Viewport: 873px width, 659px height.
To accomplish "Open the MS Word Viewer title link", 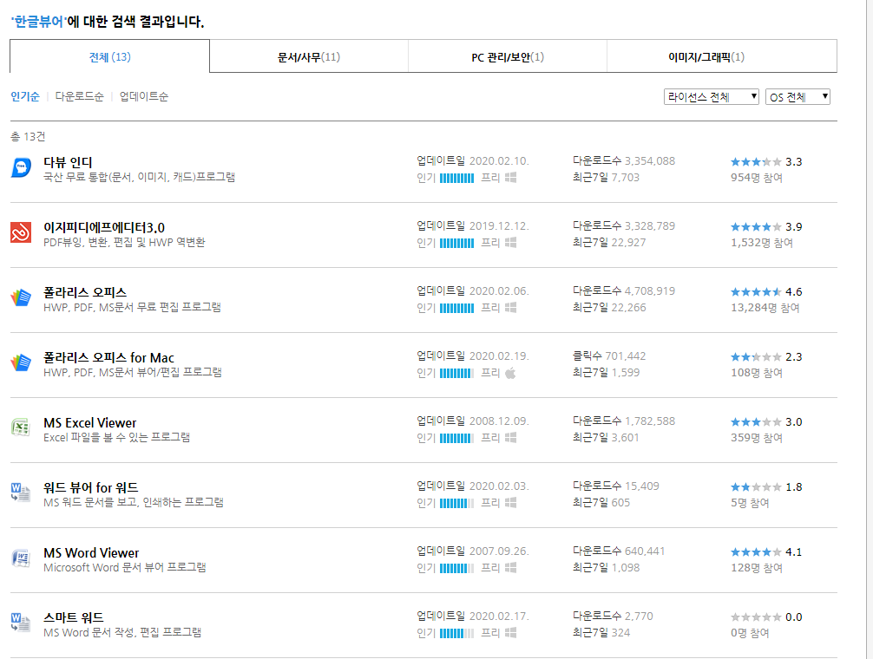I will tap(91, 553).
